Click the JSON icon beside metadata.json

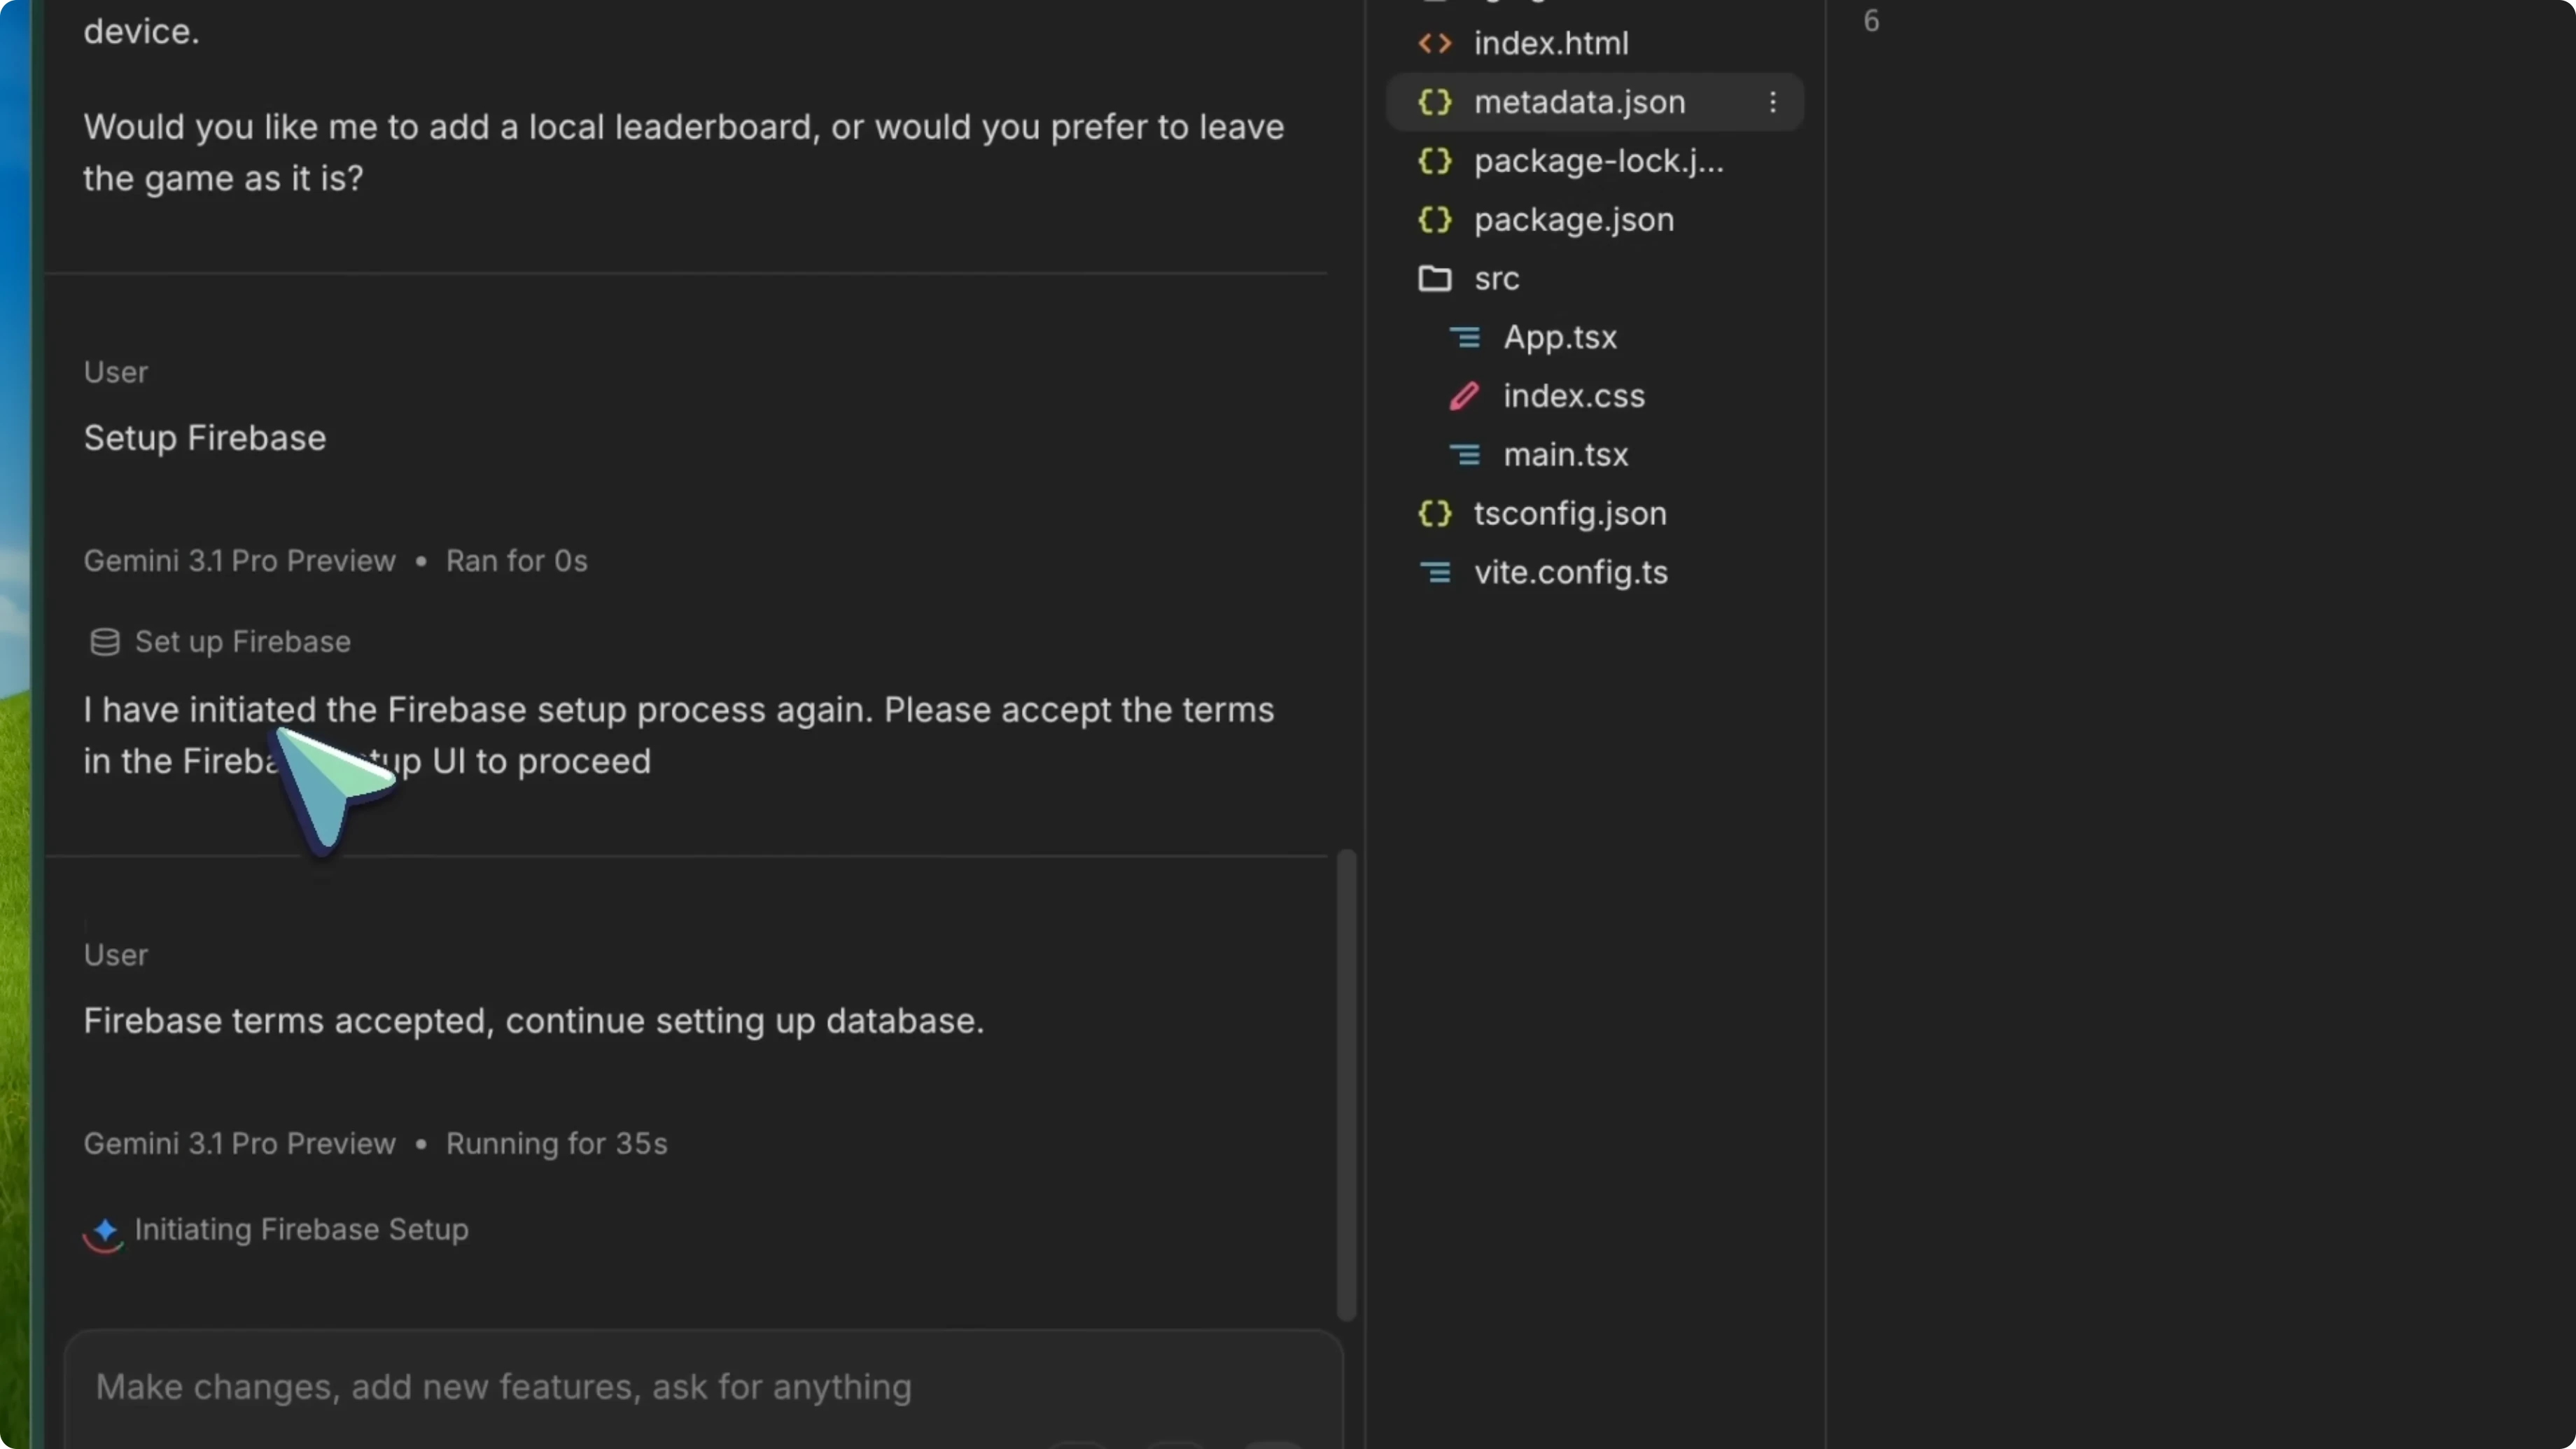(1434, 101)
